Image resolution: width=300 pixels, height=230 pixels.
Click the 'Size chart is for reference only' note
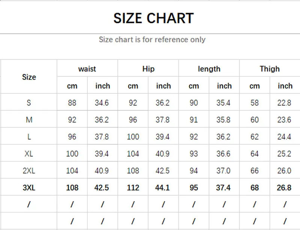[152, 39]
